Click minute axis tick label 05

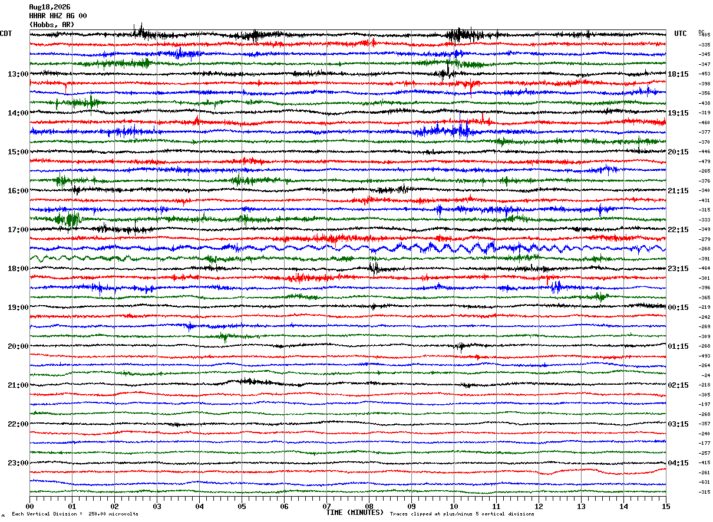[242, 507]
